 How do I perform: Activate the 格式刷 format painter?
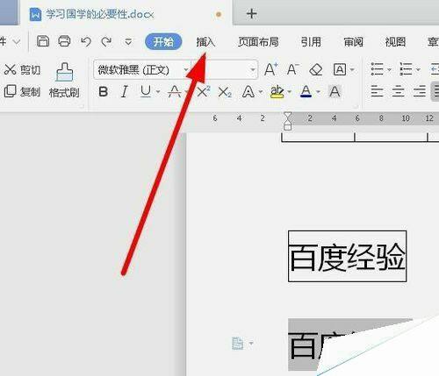(64, 80)
